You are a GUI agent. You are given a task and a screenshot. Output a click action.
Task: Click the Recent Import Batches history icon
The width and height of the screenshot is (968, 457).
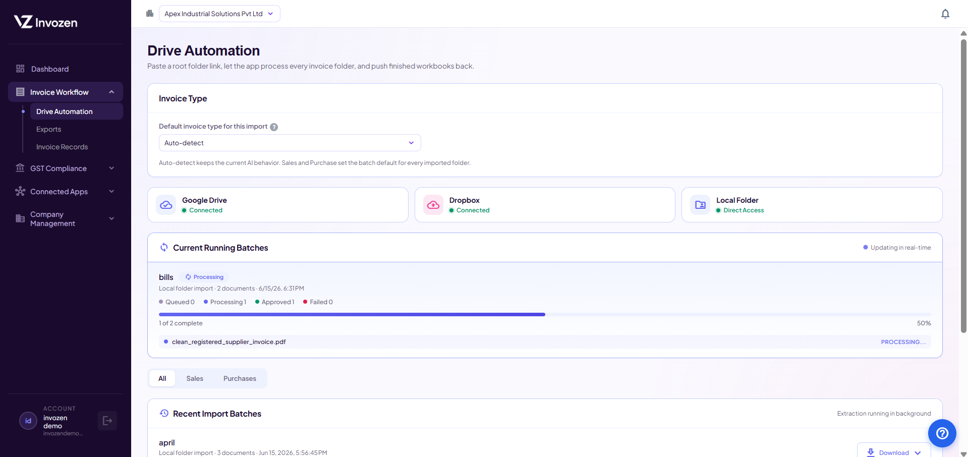point(164,413)
